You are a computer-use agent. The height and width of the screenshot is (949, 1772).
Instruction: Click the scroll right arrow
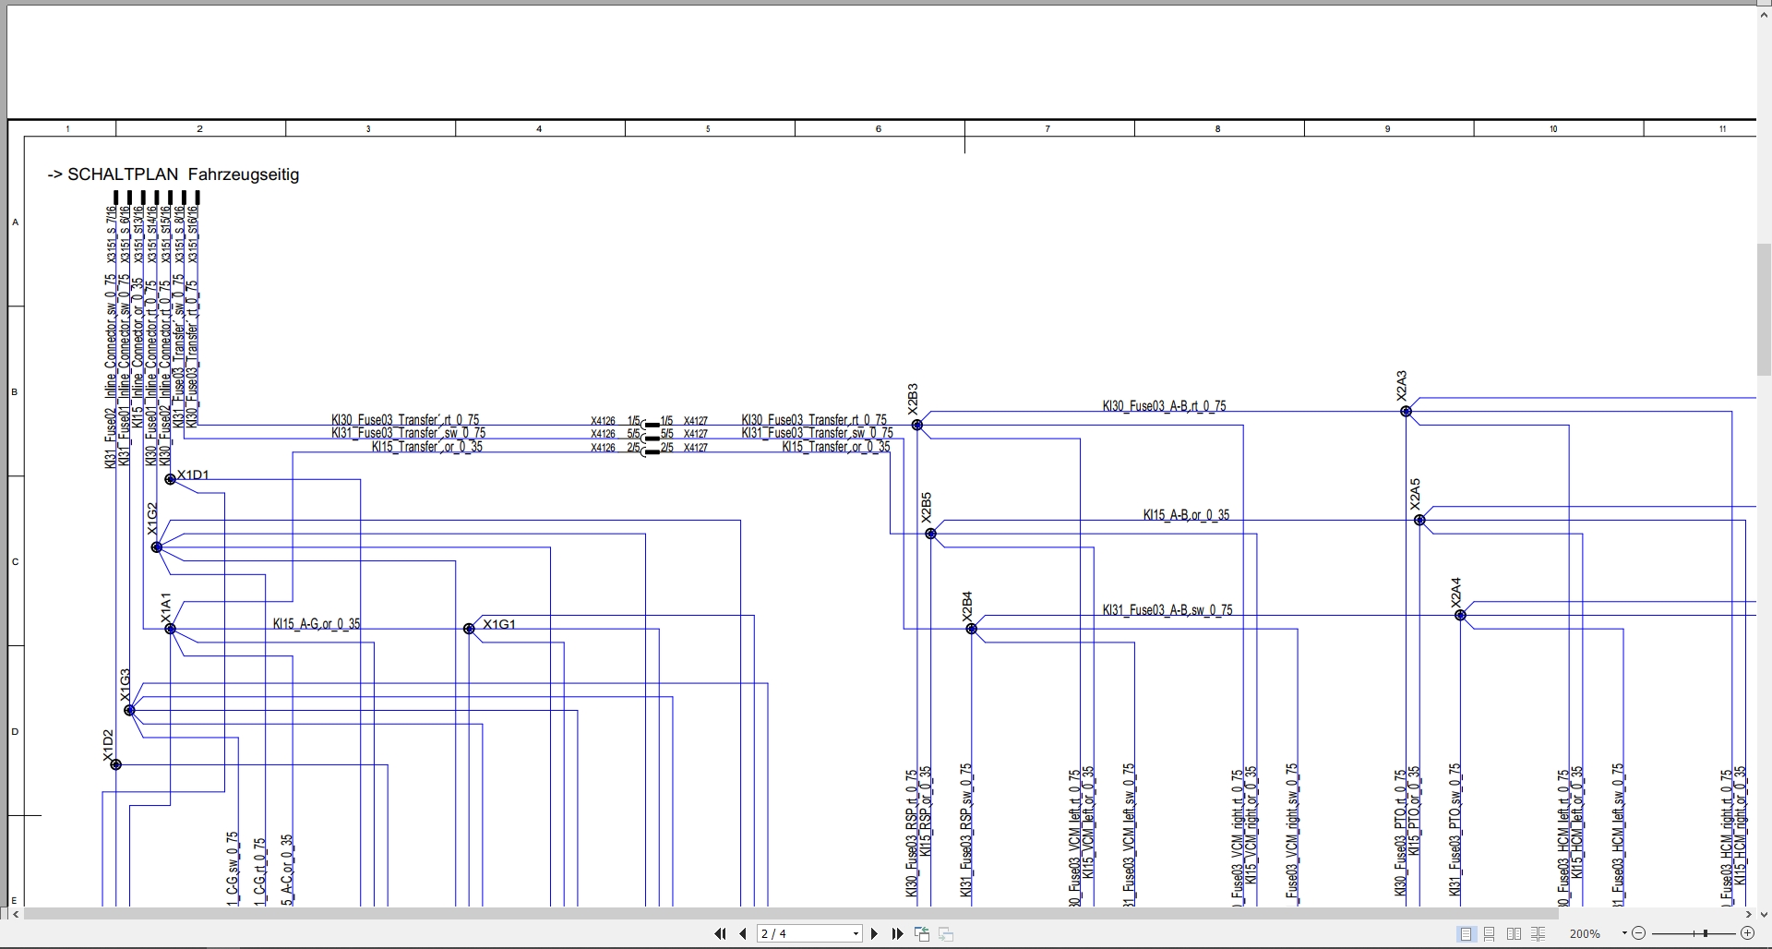[x=1748, y=914]
